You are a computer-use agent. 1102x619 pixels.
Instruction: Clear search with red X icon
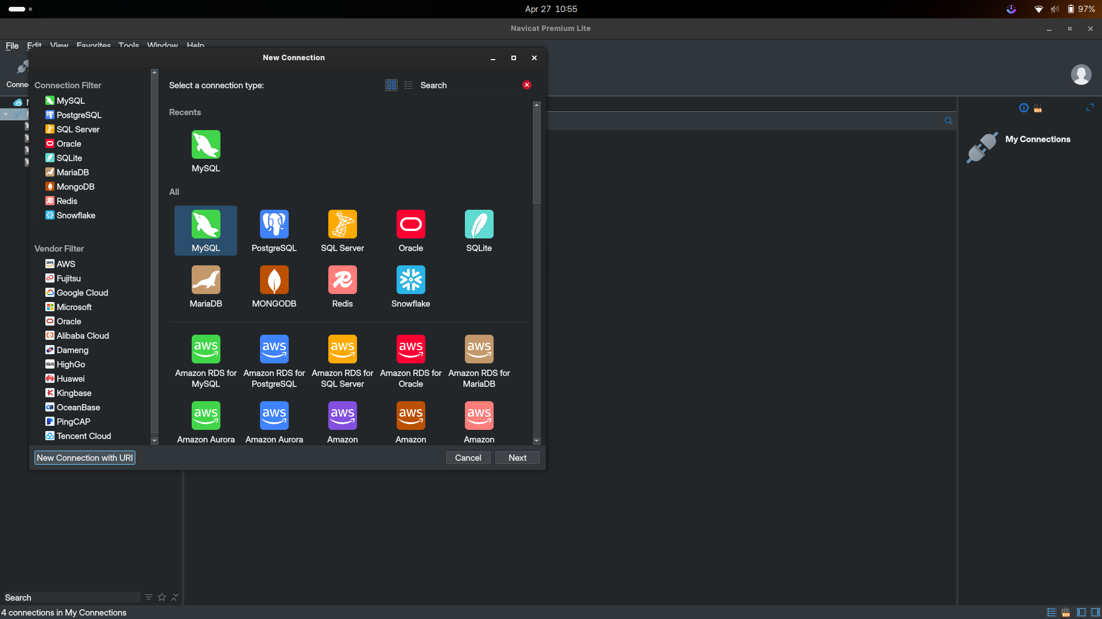click(527, 85)
